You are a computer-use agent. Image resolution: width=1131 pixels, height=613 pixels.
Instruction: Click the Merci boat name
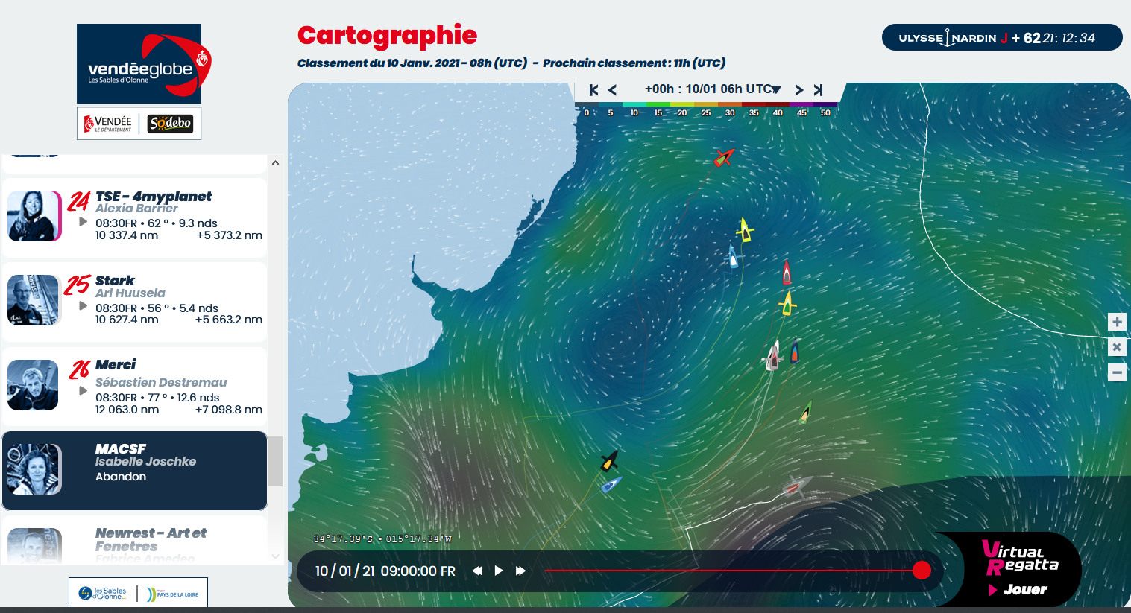(x=116, y=365)
